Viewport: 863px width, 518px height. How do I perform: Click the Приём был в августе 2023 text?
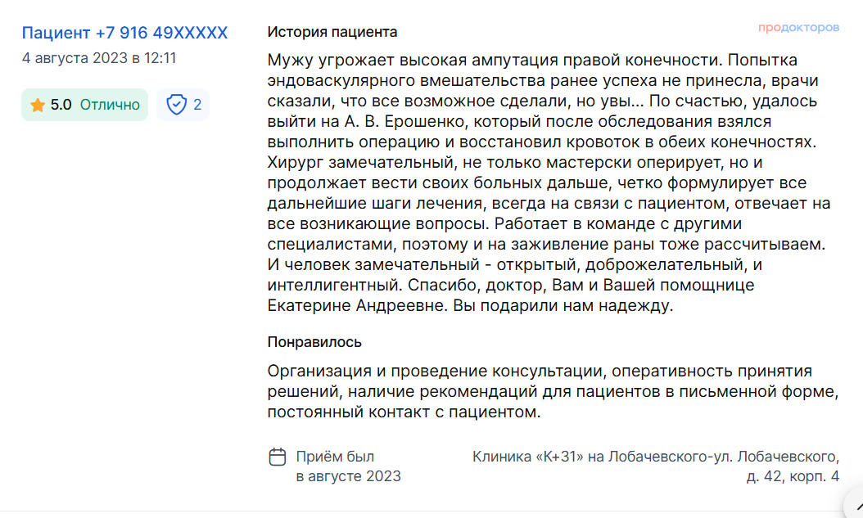(348, 466)
